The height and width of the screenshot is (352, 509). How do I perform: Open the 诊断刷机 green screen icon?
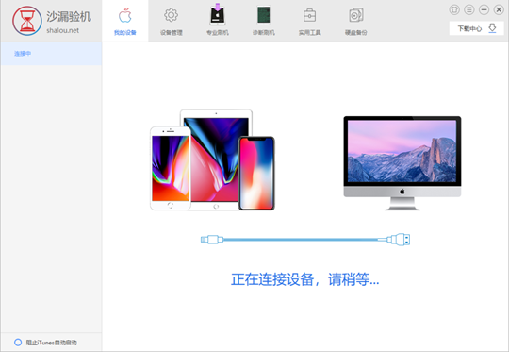pos(264,15)
